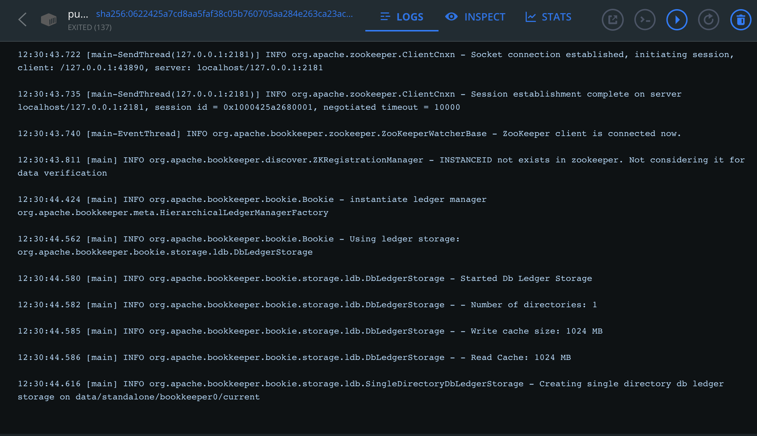The image size is (757, 436).
Task: Click the open in browser icon
Action: point(612,20)
